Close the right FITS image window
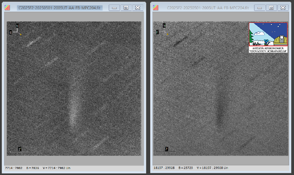Screen dimensions: 294x175 [x=284, y=8]
